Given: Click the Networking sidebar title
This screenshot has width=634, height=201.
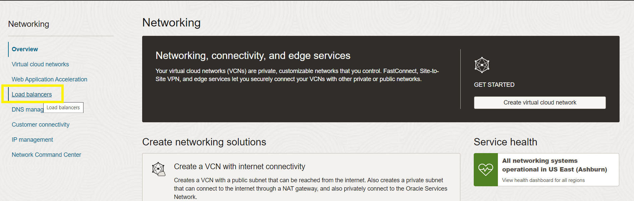Looking at the screenshot, I should [x=28, y=24].
